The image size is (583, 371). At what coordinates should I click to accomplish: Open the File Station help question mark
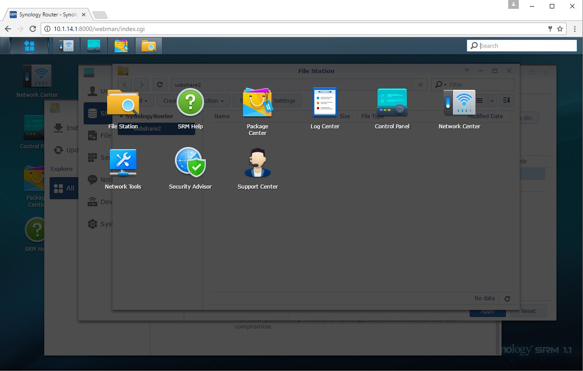(x=466, y=71)
